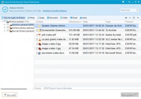Click the Fichiers perdus spéciaux drive icon
Viewport: 141px width, 99px height.
[x=11, y=28]
